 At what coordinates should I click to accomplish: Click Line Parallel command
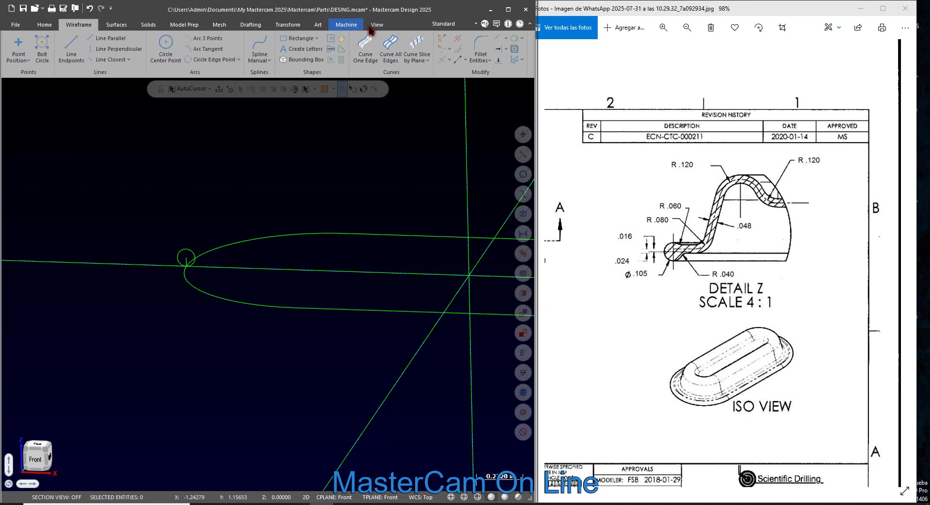pos(106,38)
